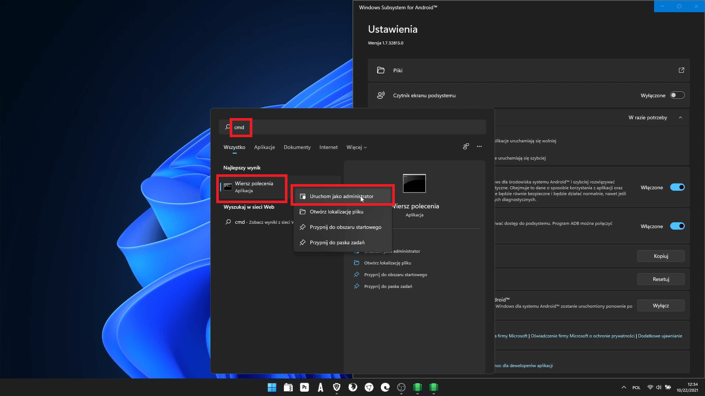Screen dimensions: 705x396
Task: Collapse the W razie potrzeby section chevron
Action: click(x=680, y=118)
